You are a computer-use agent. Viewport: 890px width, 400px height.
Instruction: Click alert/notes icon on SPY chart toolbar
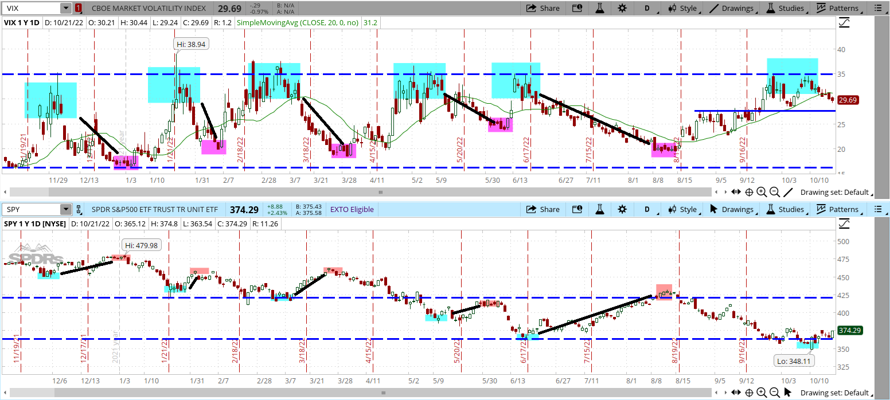(577, 209)
